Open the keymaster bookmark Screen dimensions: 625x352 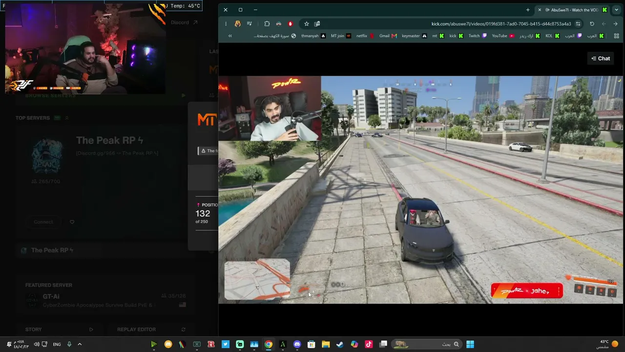tap(414, 36)
